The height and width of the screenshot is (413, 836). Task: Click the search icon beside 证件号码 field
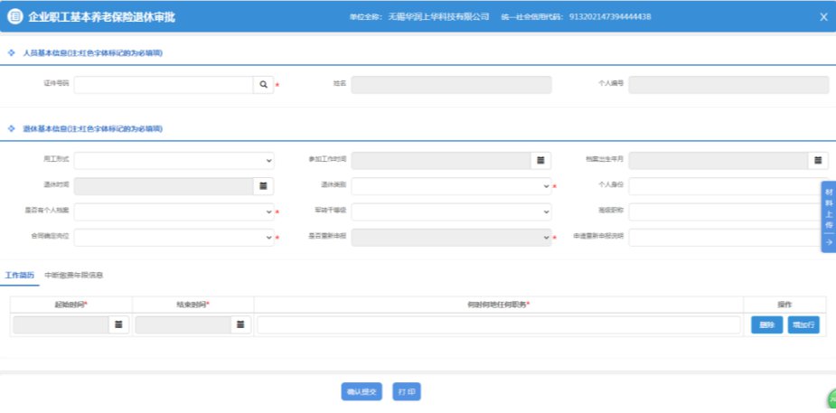pyautogui.click(x=263, y=85)
